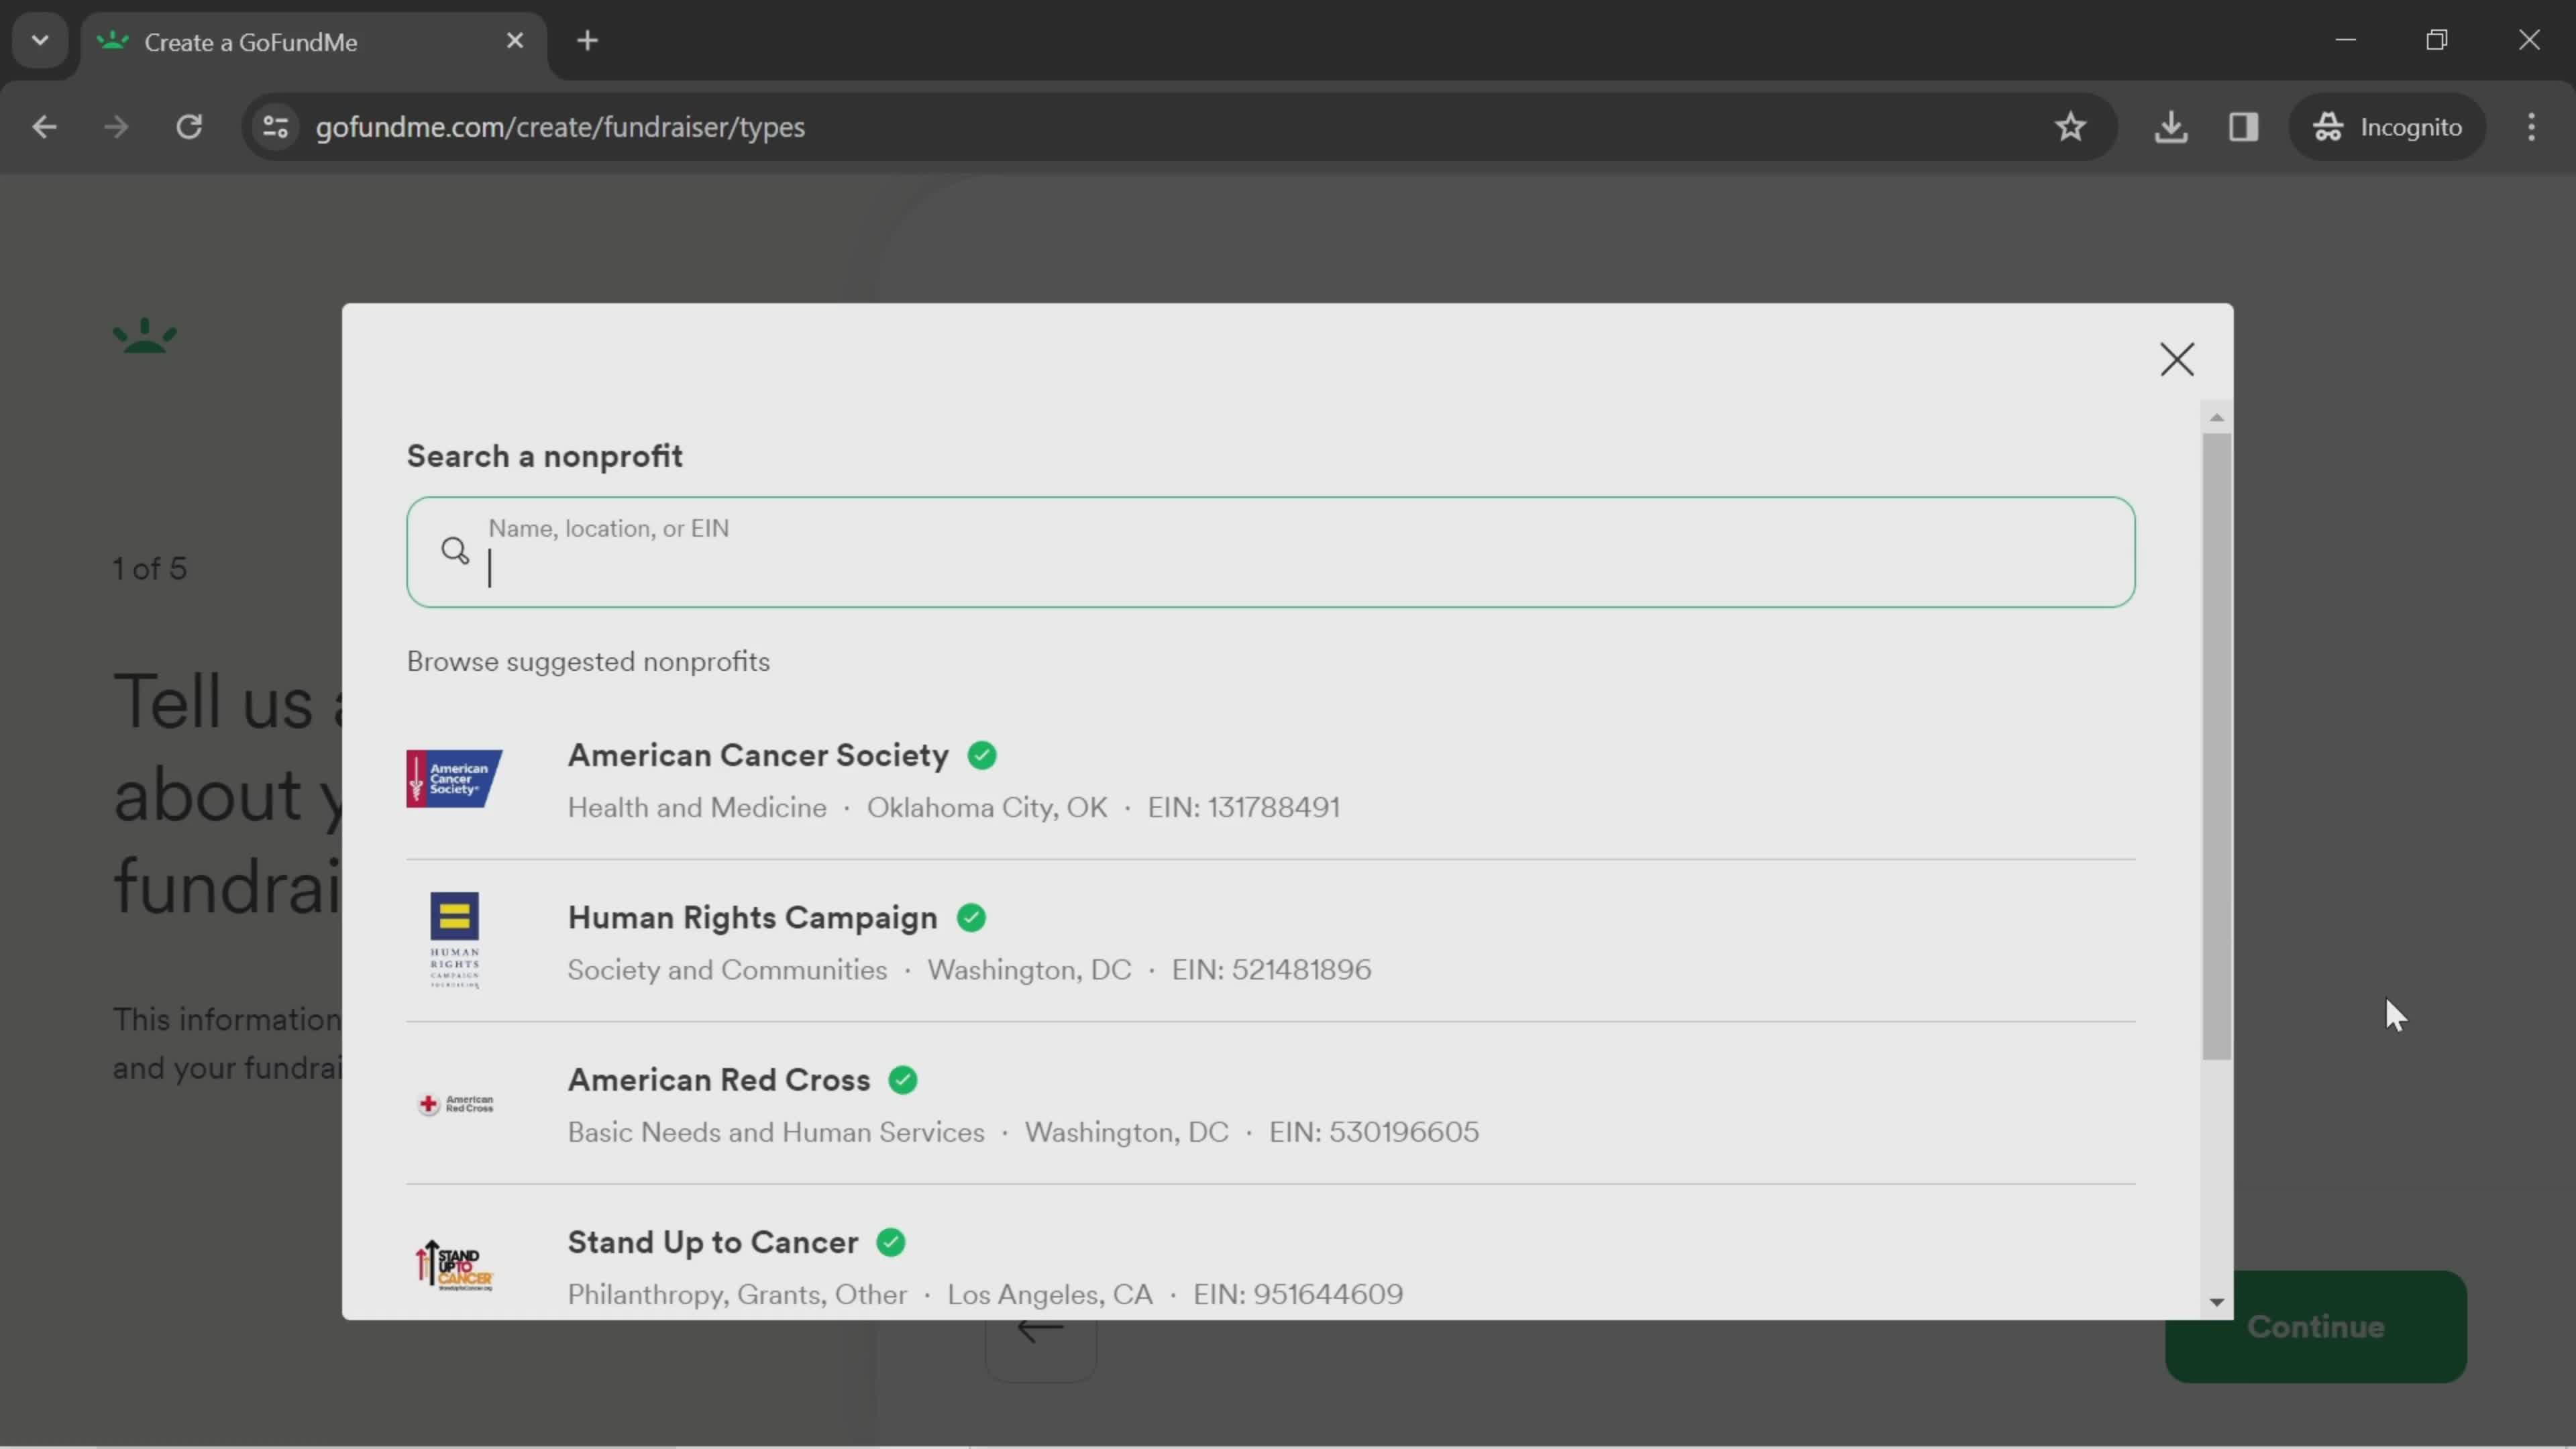2576x1449 pixels.
Task: Open the tab search dropdown
Action: (x=40, y=41)
